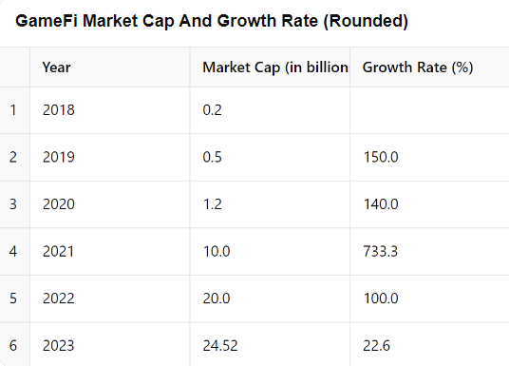
Task: Select row number 3
Action: pyautogui.click(x=14, y=204)
